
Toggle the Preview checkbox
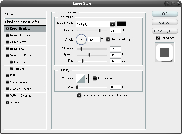pyautogui.click(x=158, y=38)
